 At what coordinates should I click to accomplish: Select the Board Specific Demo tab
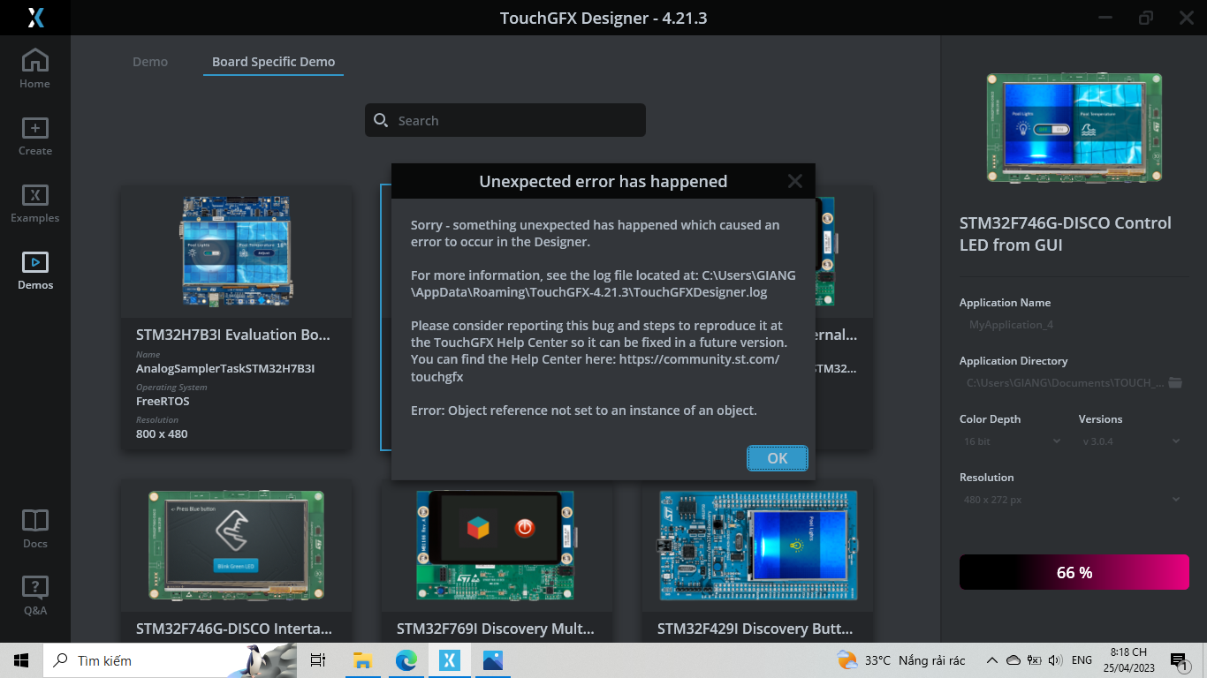pyautogui.click(x=272, y=62)
